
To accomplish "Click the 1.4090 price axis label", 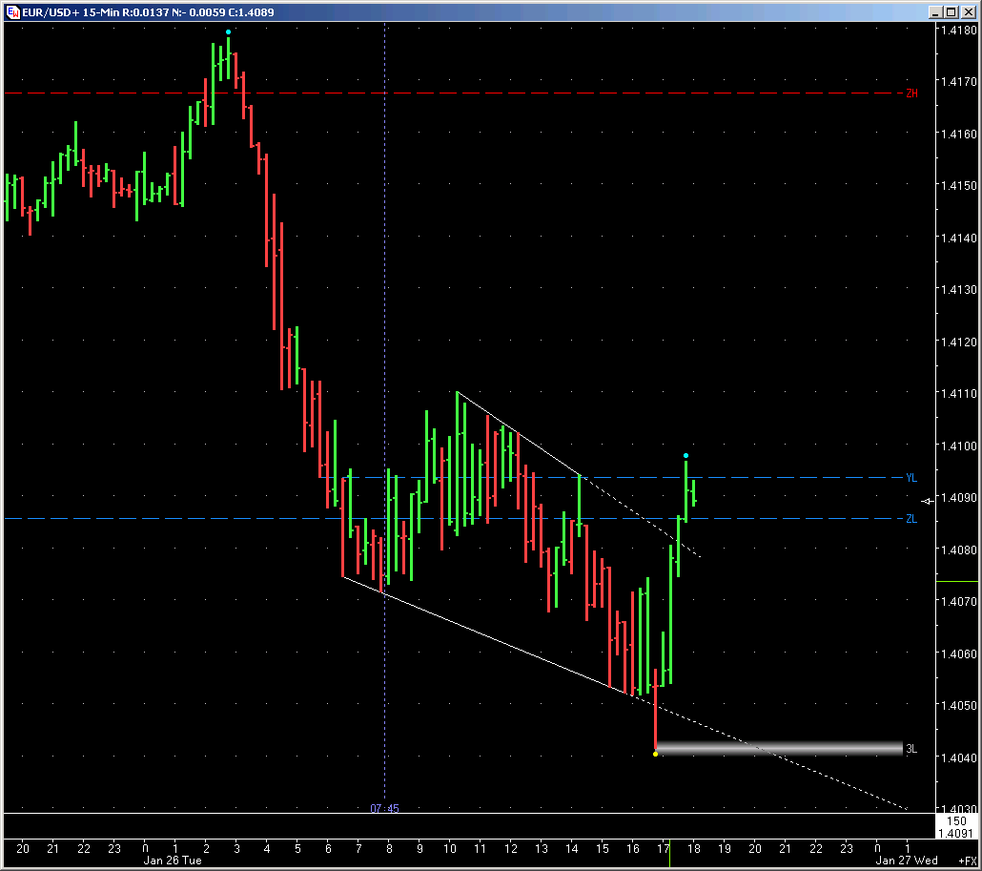I will (x=958, y=498).
